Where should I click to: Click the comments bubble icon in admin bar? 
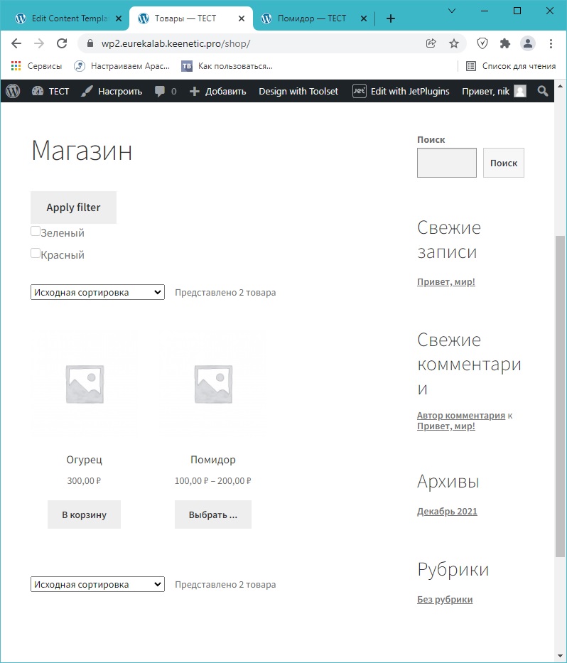tap(161, 91)
